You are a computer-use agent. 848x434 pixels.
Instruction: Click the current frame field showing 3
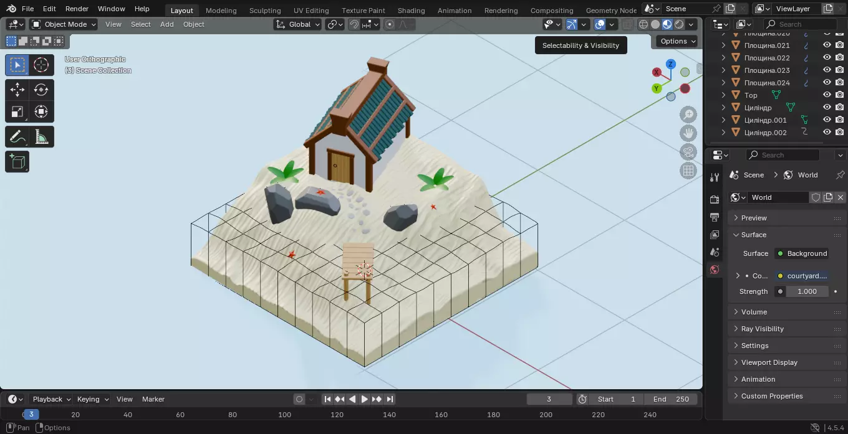549,399
